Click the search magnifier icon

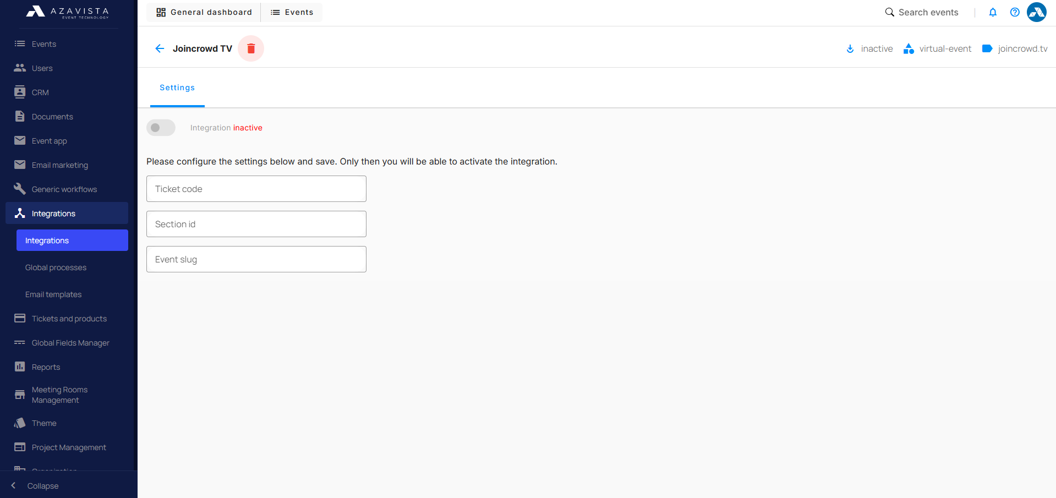tap(889, 12)
